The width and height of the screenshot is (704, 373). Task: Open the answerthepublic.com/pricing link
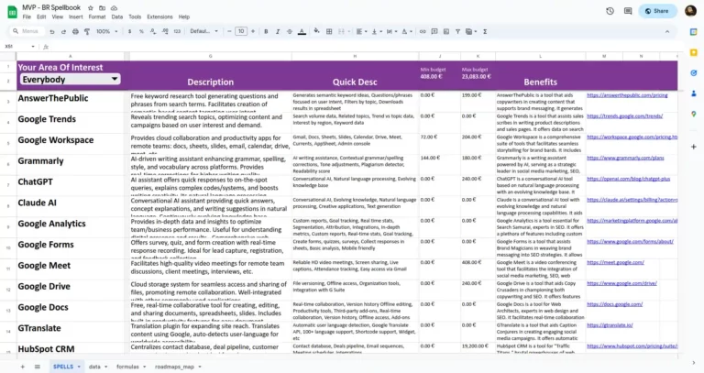point(627,95)
